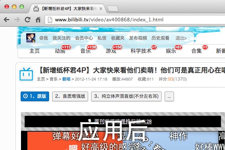Screen dimensions: 225x150
Task: Close the bilibili browser tab
Action: (x=101, y=9)
